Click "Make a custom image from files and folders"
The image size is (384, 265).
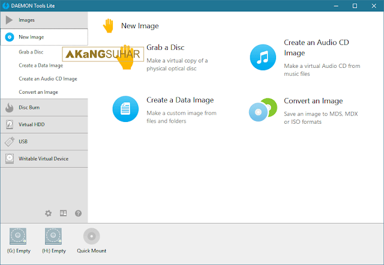(181, 117)
